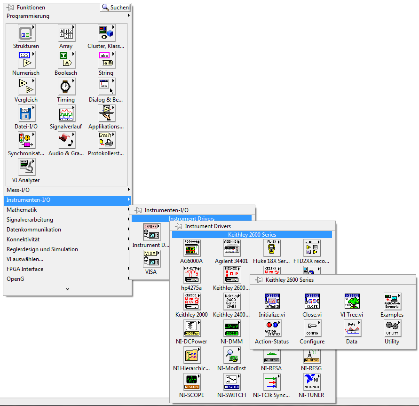Open the Dialog & Bedienelemente palette icon
Screen dimensions: 419x406
[106, 87]
